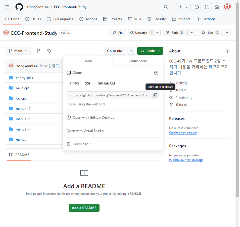The height and width of the screenshot is (227, 240).
Task: Go to the GitHub homepage logo
Action: [x=19, y=7]
